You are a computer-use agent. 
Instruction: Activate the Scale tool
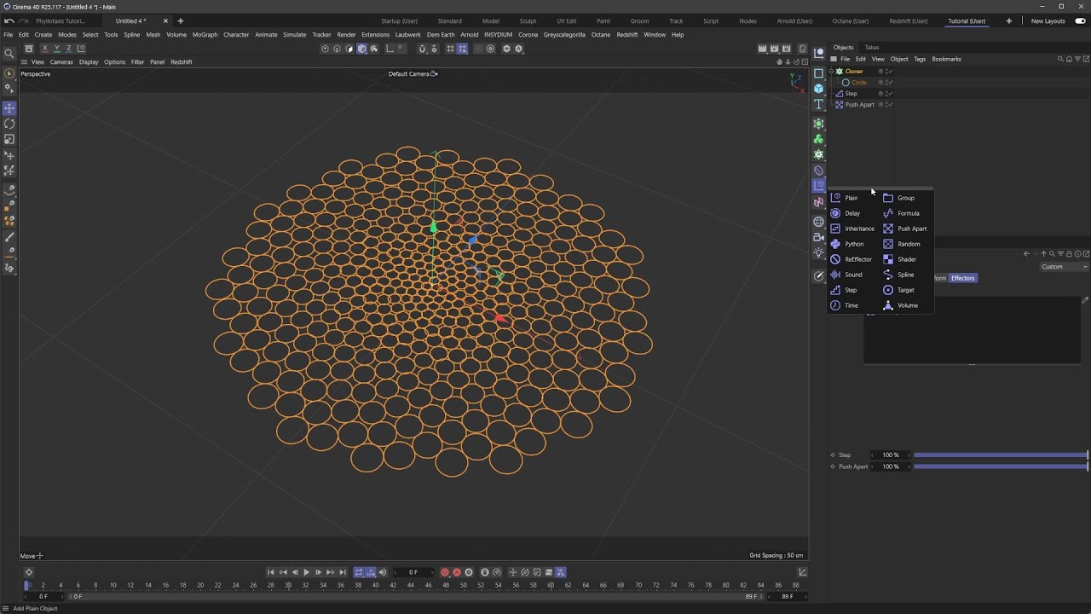[x=9, y=139]
